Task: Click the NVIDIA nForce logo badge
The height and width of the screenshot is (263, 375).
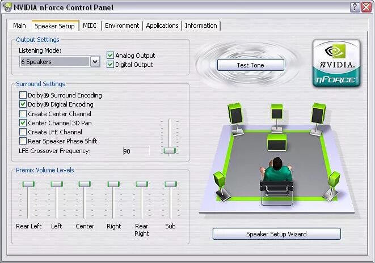Action: (x=336, y=63)
